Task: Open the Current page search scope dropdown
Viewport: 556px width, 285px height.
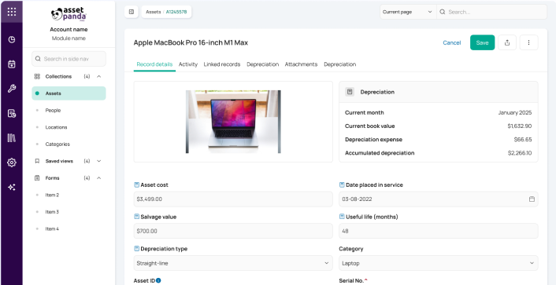Action: pos(408,12)
